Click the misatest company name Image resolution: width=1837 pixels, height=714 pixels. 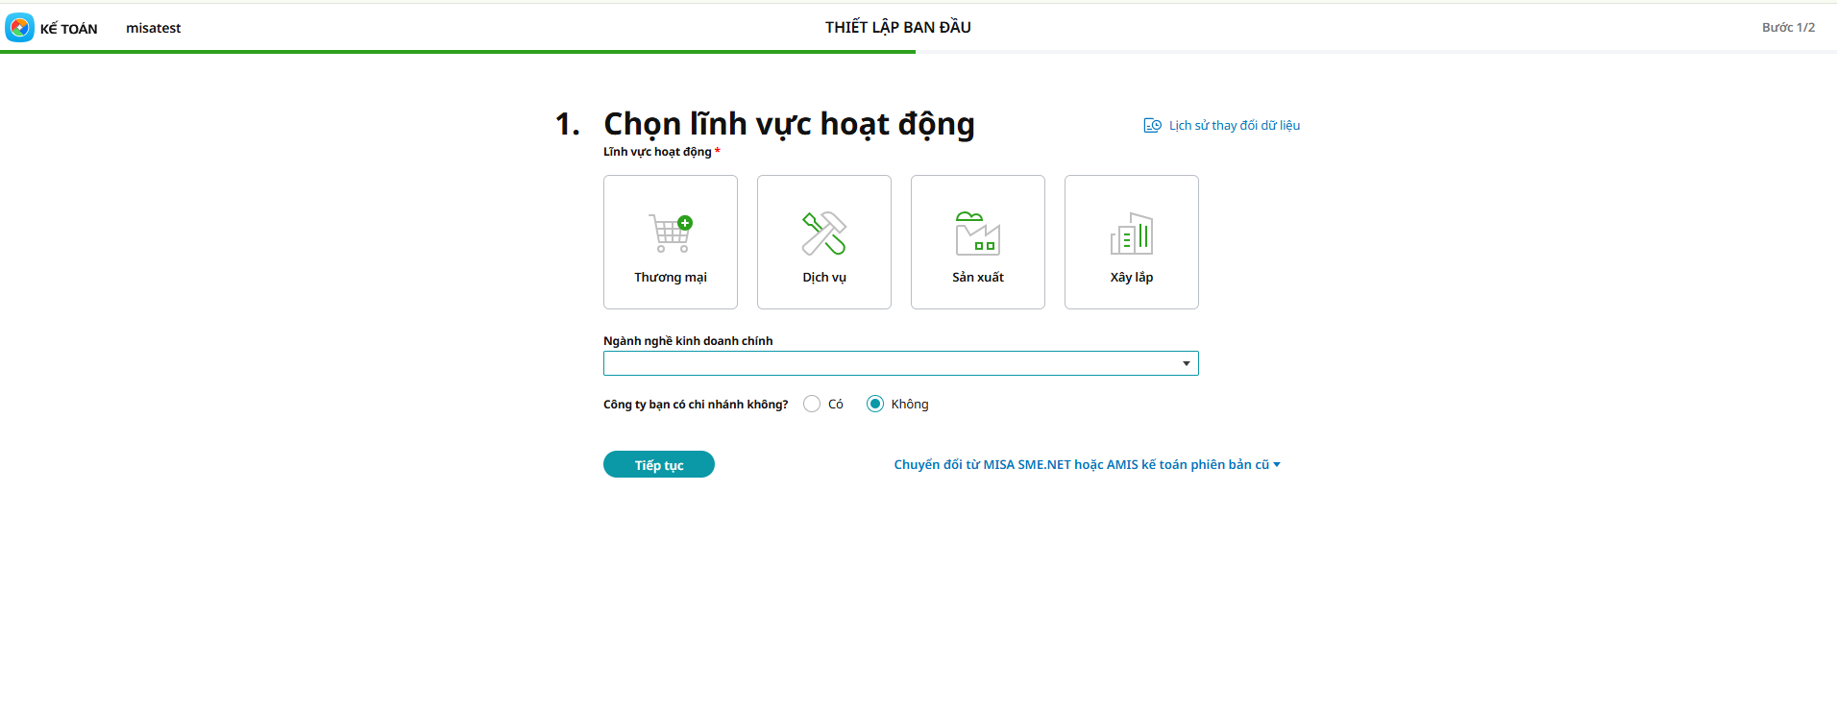pos(154,28)
